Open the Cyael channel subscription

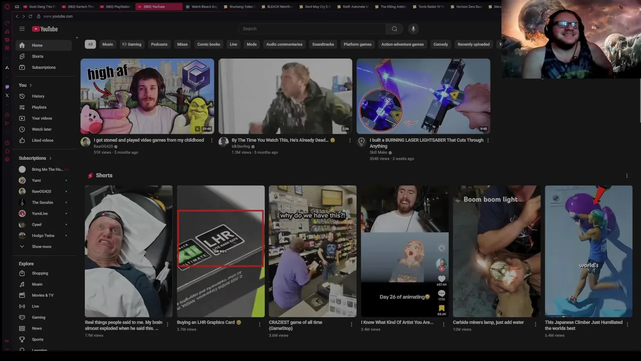point(44,225)
